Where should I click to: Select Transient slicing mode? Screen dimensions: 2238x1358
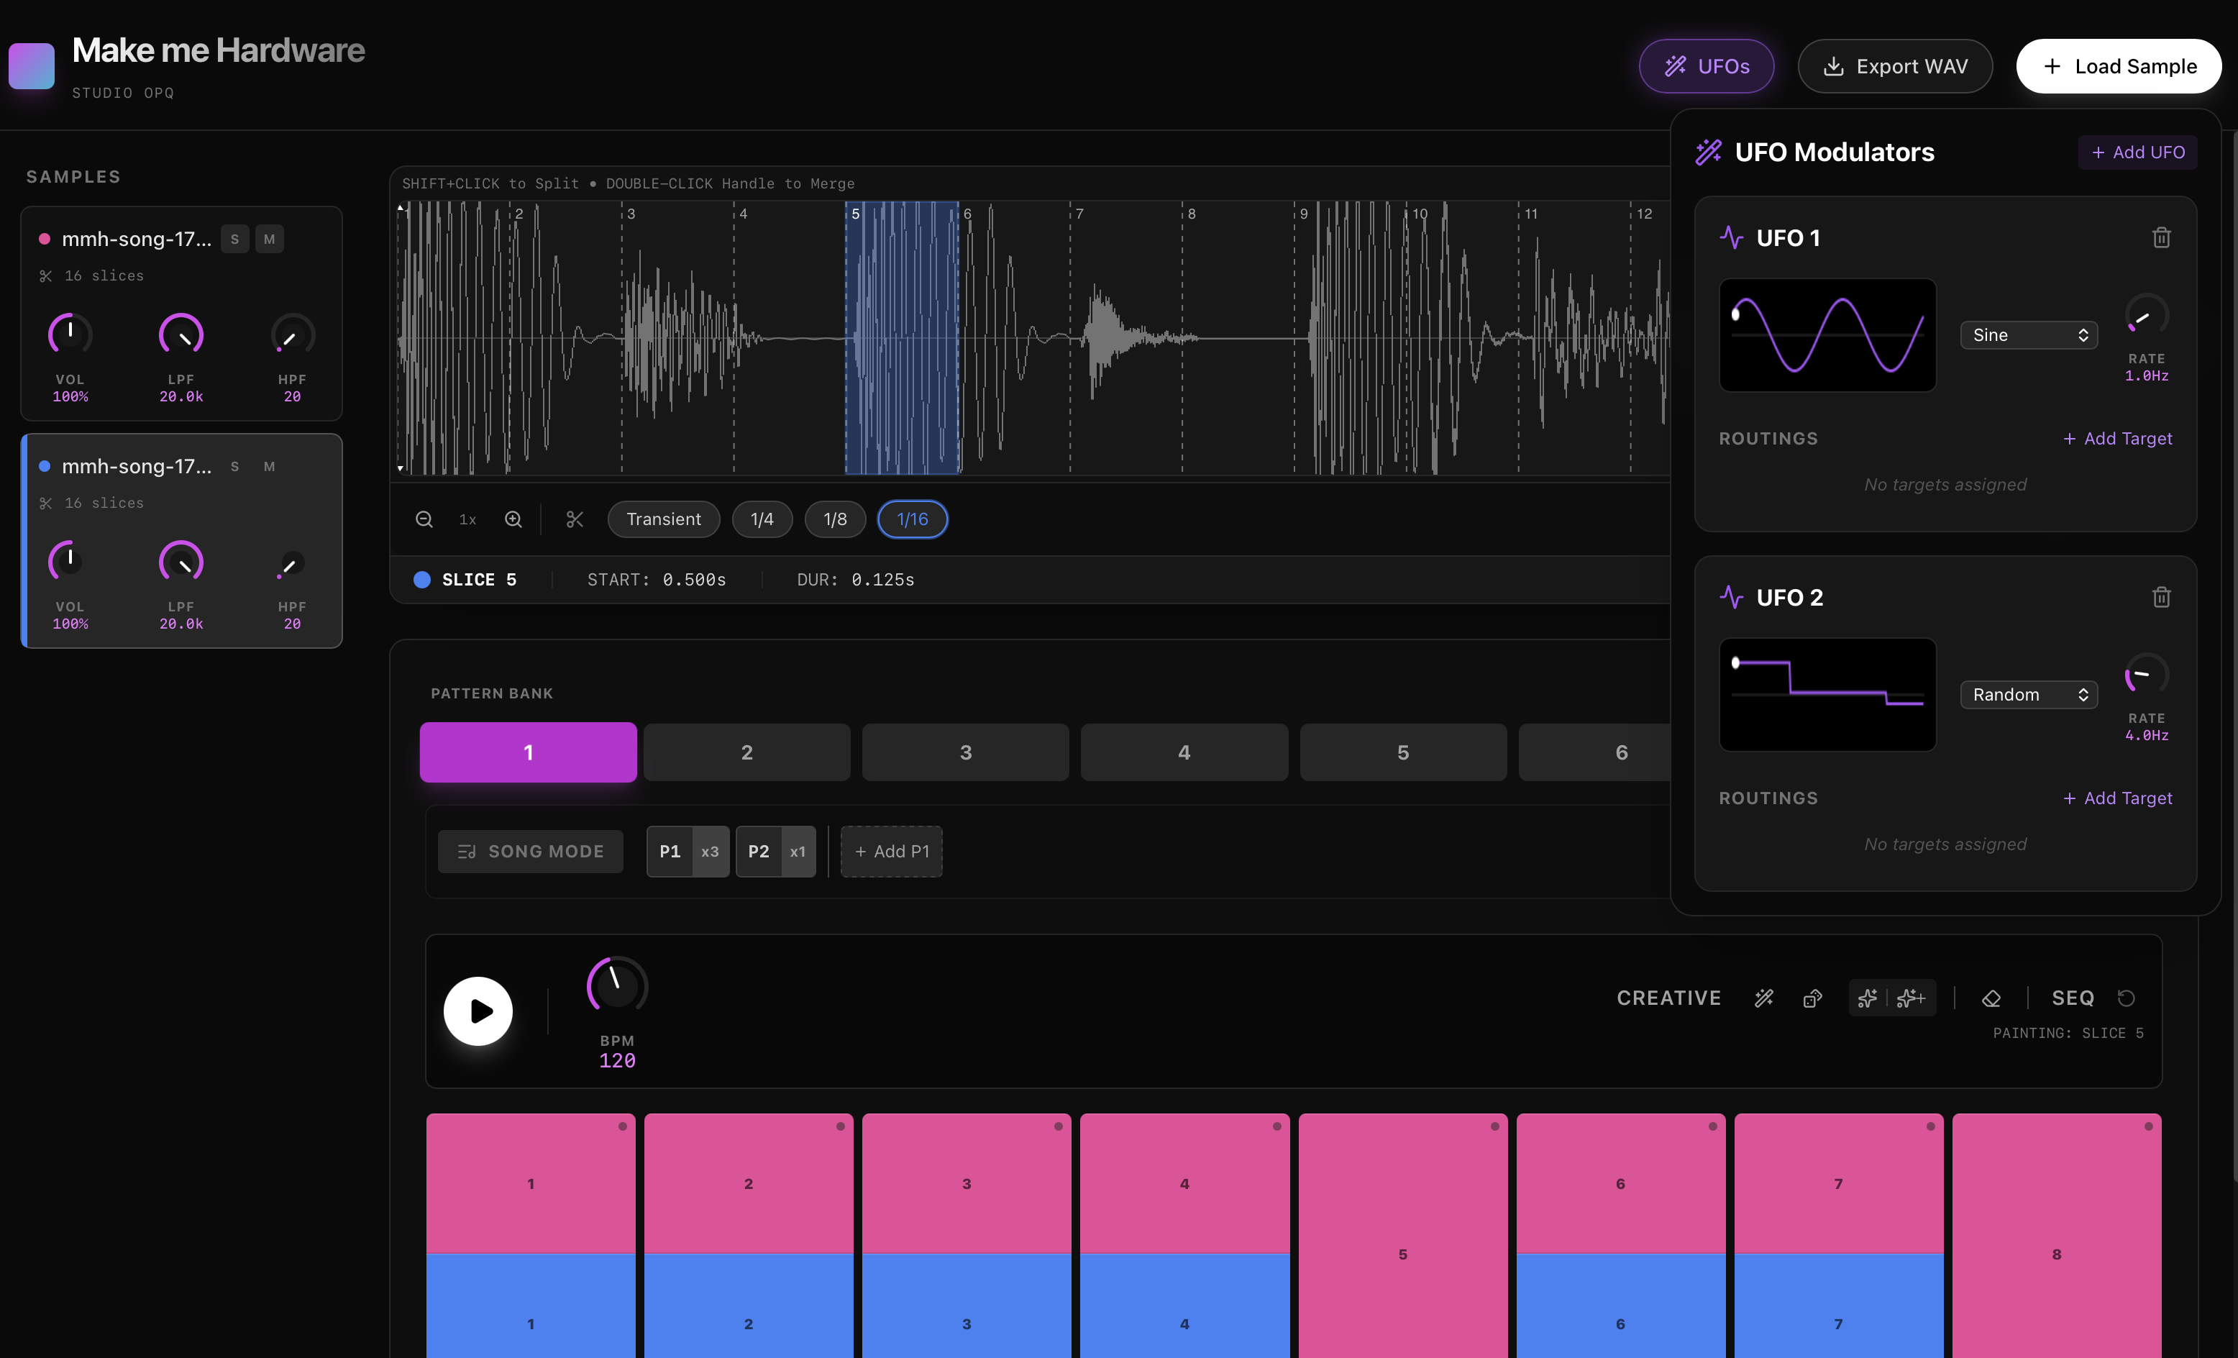pyautogui.click(x=663, y=519)
